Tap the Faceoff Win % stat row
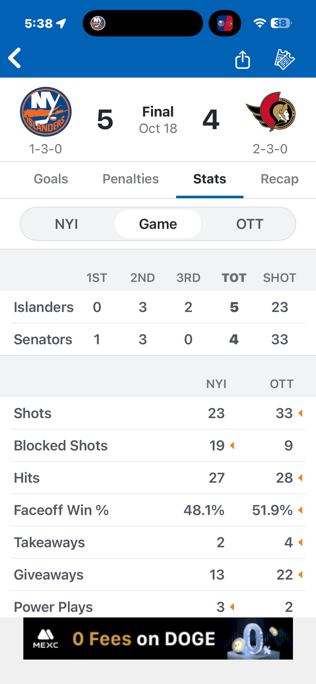This screenshot has height=684, width=316. pos(158,510)
